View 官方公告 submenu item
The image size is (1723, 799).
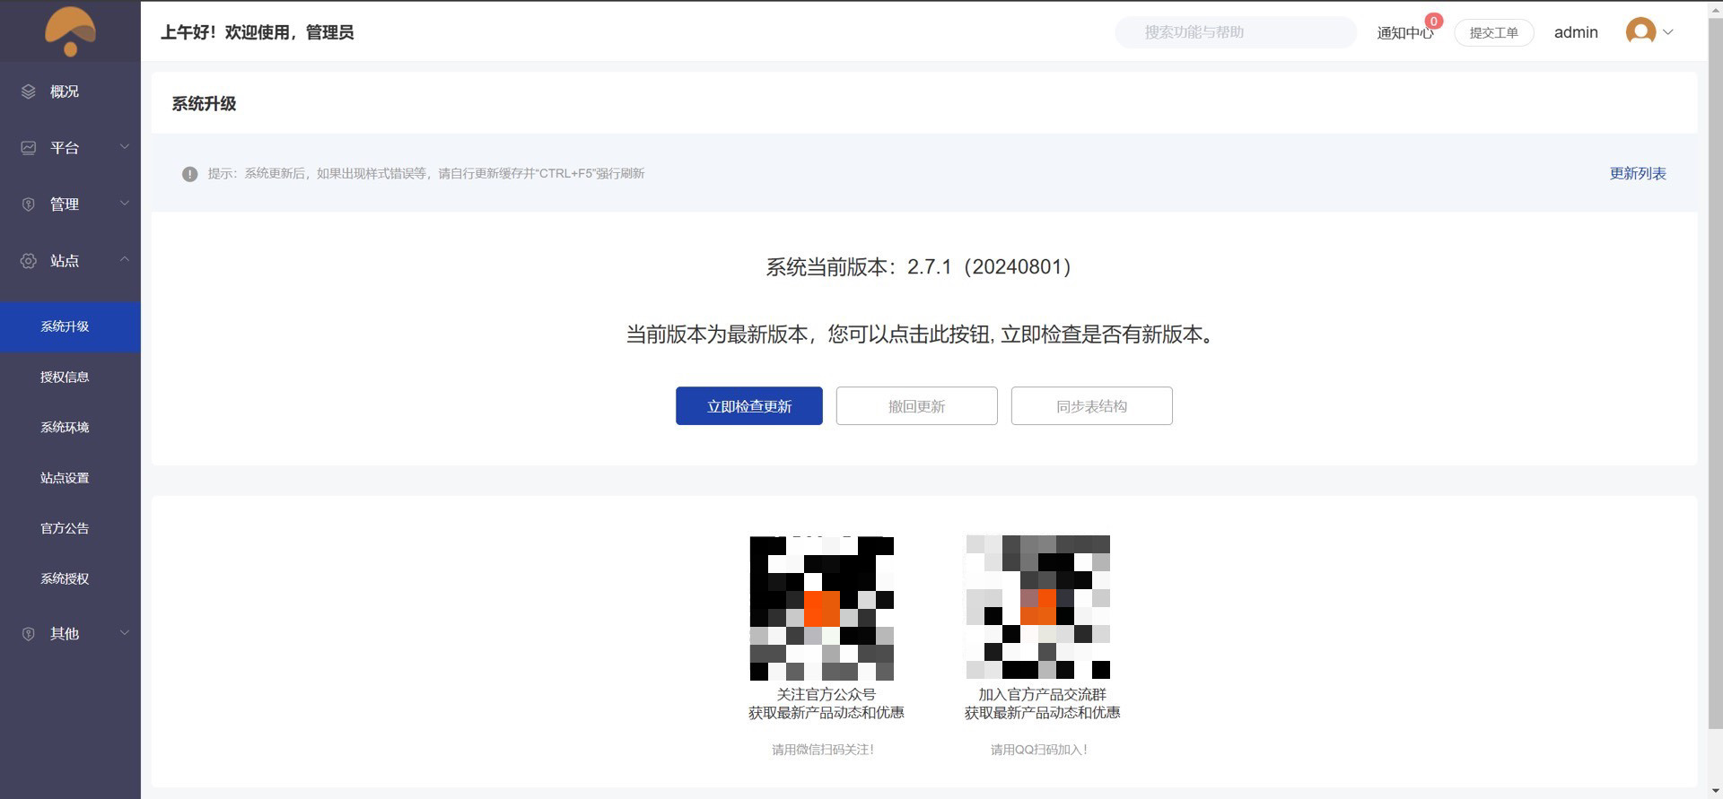[70, 528]
